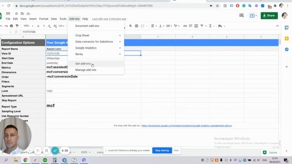The width and height of the screenshot is (292, 164).
Task: Click Hide in the Loom sharing bar
Action: (x=176, y=150)
